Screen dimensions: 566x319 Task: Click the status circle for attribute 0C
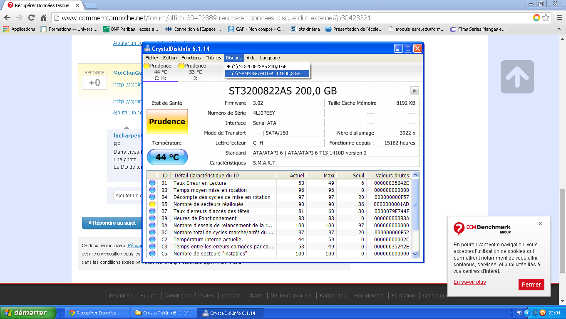pyautogui.click(x=152, y=232)
